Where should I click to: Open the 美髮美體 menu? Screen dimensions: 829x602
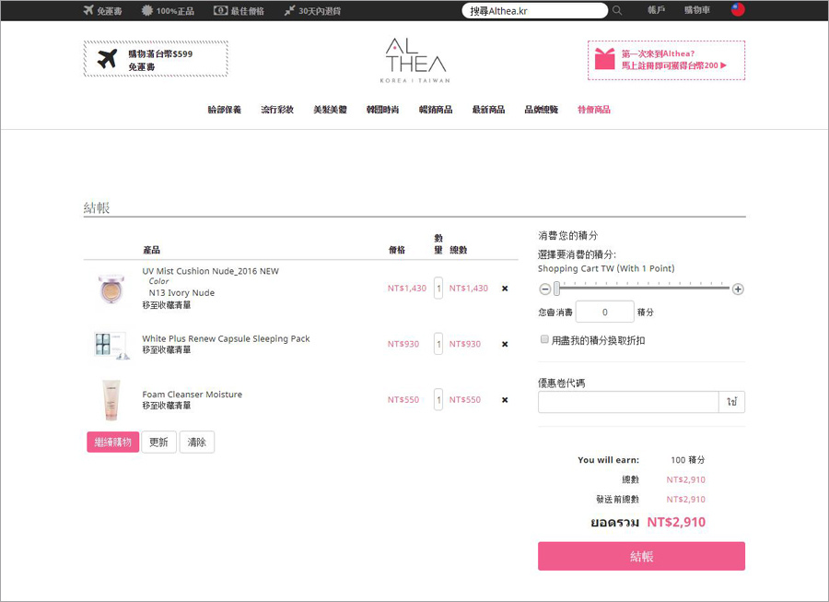tap(330, 110)
